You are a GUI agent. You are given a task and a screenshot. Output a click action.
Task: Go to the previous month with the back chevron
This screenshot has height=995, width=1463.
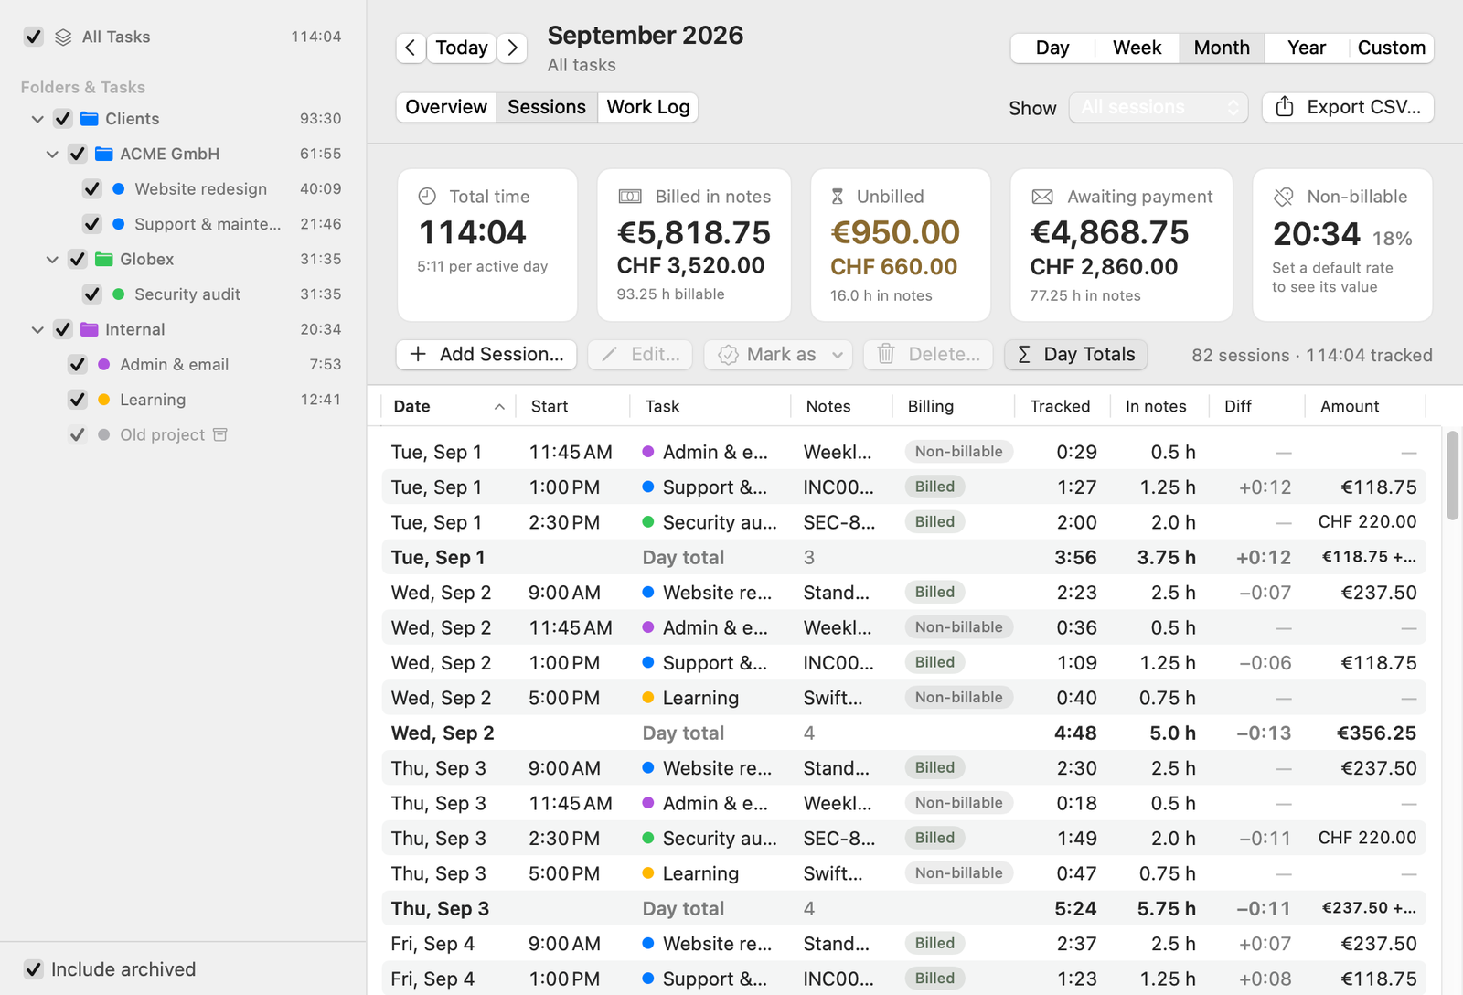(411, 48)
